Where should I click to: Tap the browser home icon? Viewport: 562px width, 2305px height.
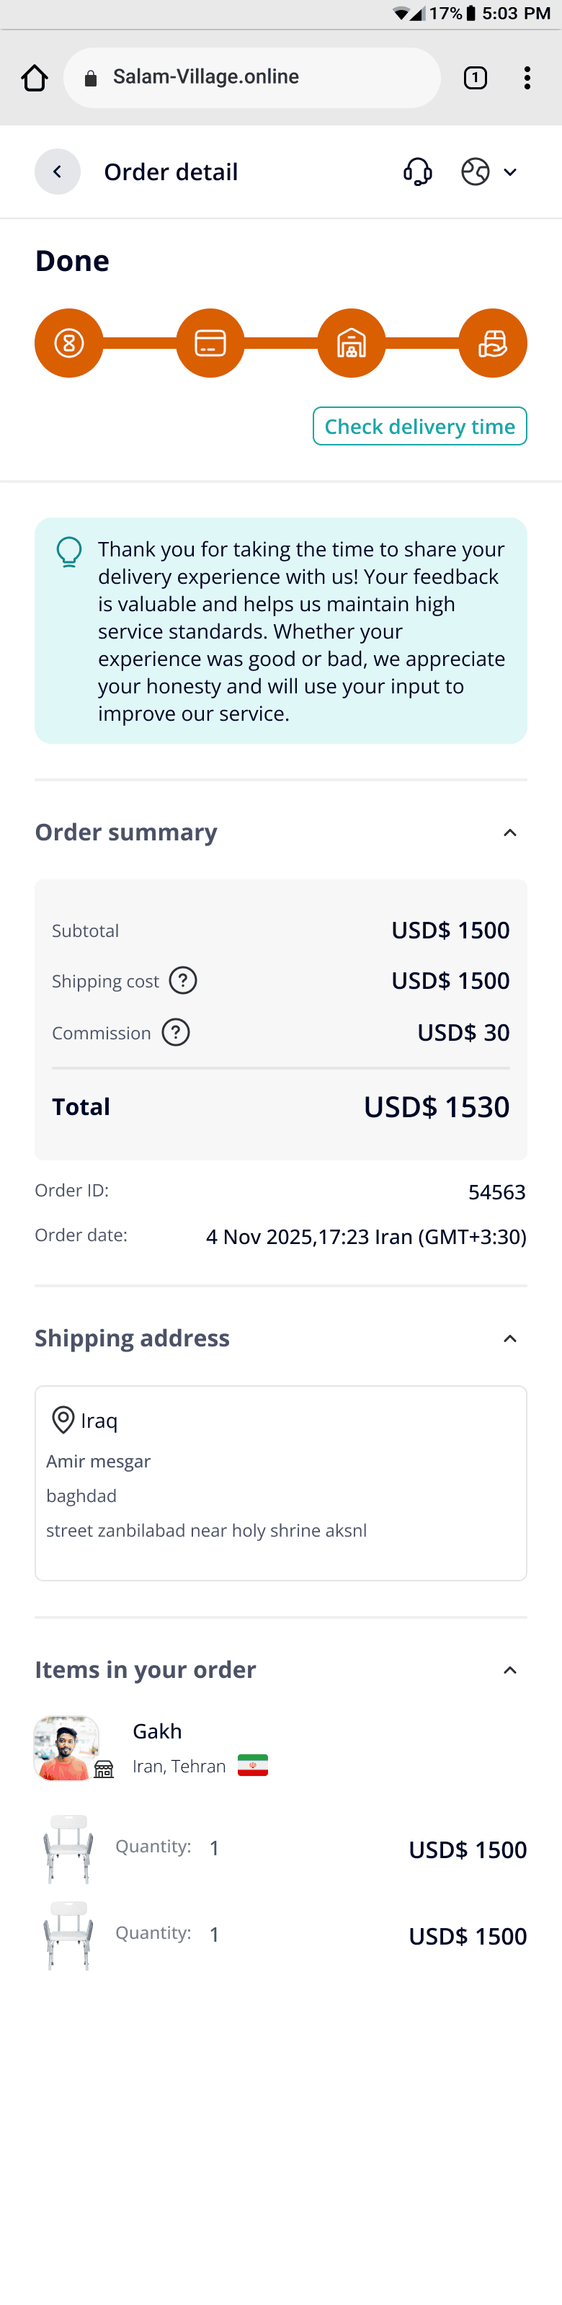point(34,78)
